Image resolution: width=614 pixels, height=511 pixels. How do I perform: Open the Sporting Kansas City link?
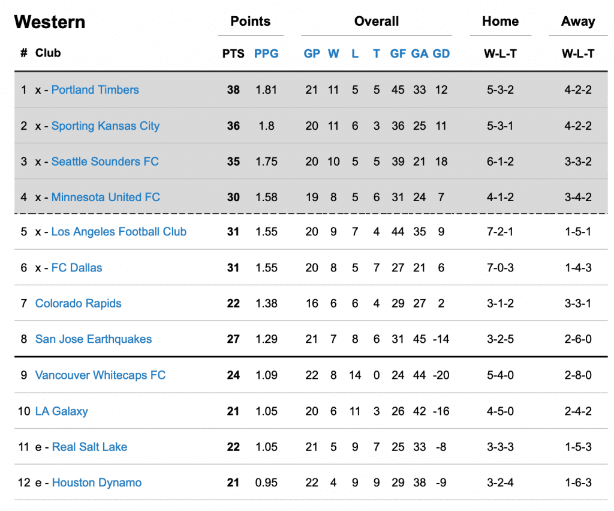pyautogui.click(x=106, y=126)
